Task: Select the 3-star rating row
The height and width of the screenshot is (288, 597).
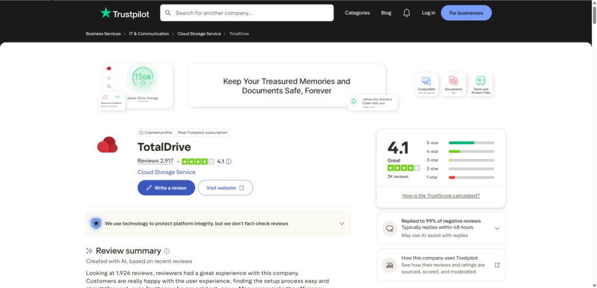Action: 461,161
